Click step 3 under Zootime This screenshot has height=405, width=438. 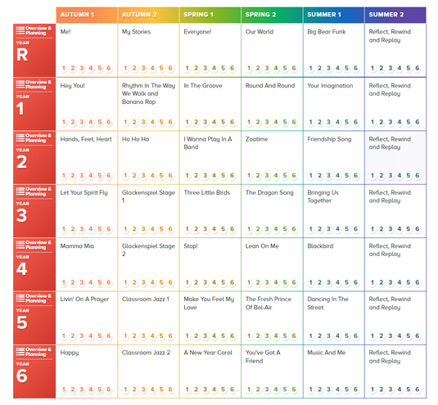(267, 176)
